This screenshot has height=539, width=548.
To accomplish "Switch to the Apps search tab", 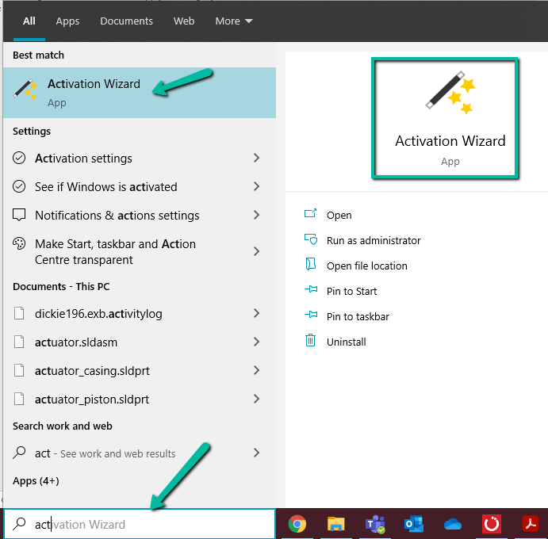I will [x=67, y=21].
